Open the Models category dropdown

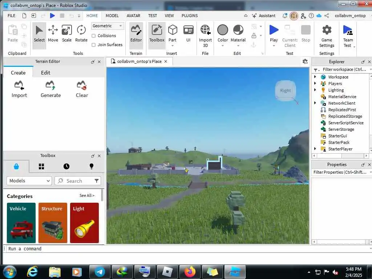point(29,181)
